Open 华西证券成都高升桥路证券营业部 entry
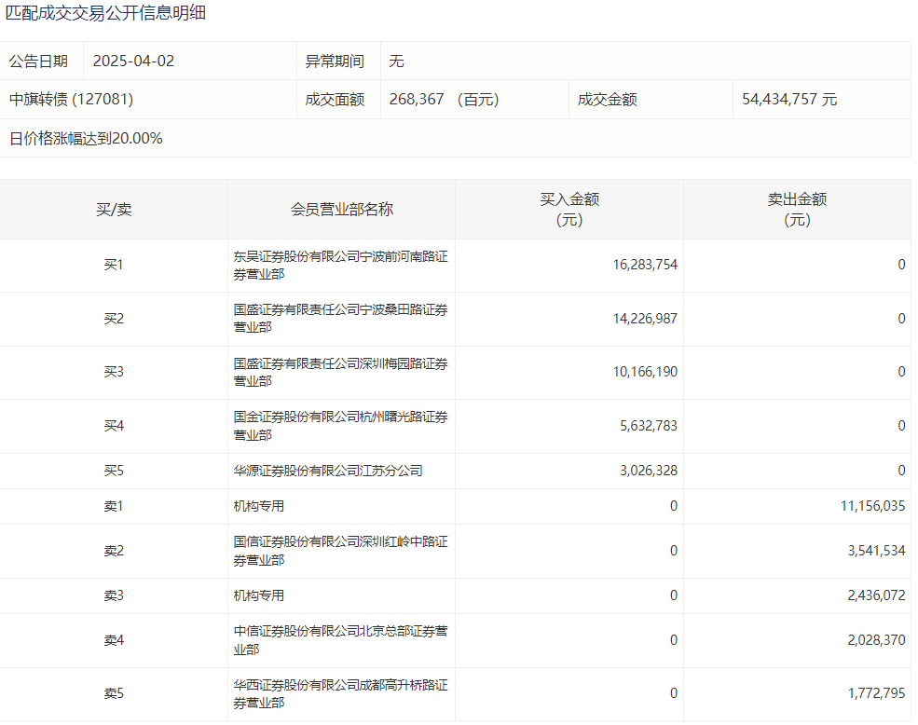This screenshot has height=725, width=918. (x=340, y=694)
